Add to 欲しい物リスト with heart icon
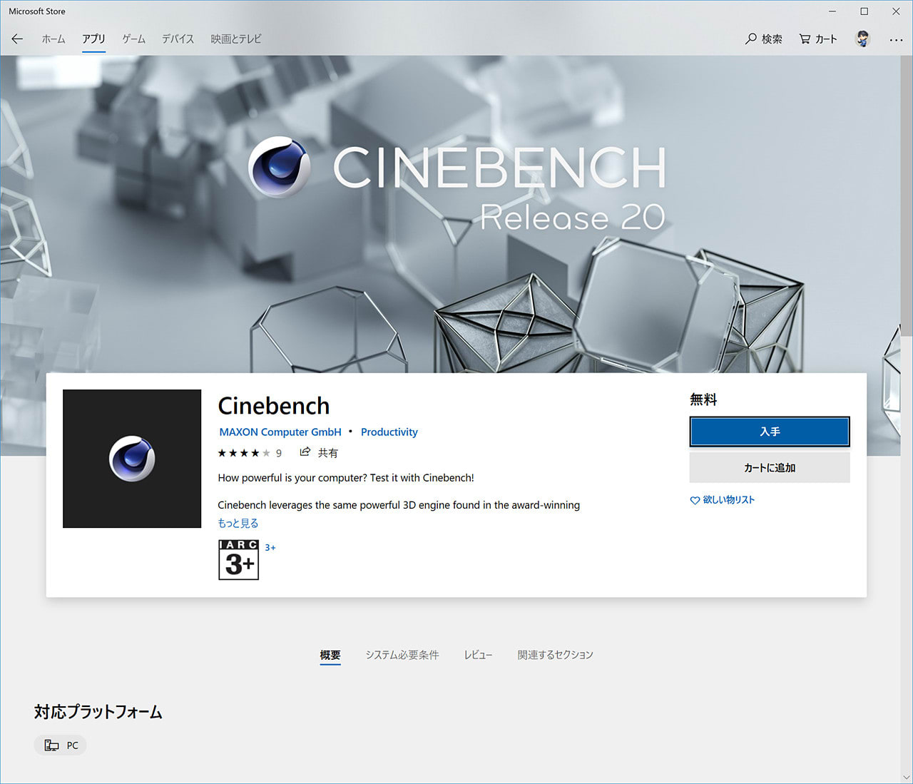This screenshot has width=913, height=784. 722,500
